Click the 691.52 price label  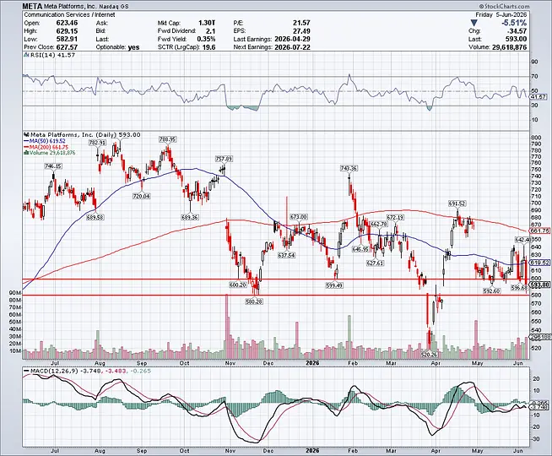[x=457, y=204]
